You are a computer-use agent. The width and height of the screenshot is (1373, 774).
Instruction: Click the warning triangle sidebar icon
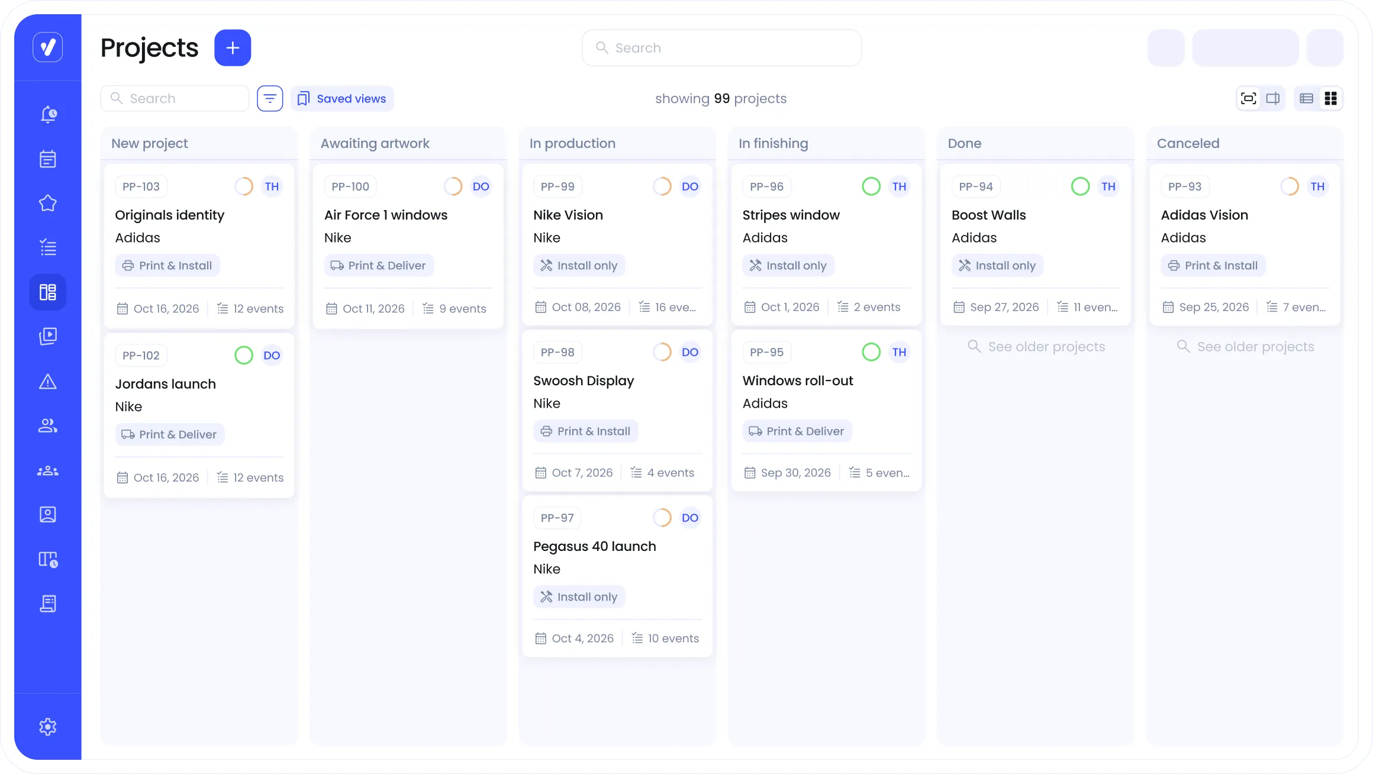pos(48,382)
